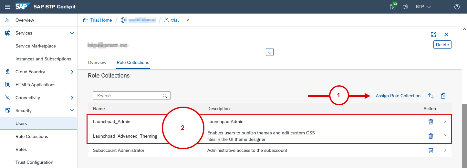Close the user details panel
Screen dimensions: 467x168
[446, 35]
